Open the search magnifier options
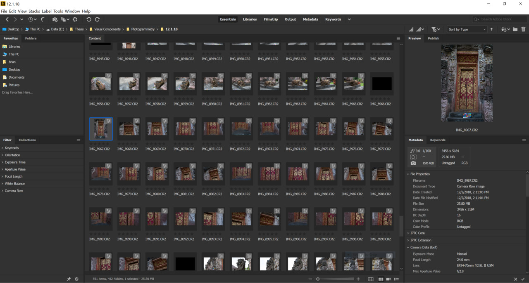 pos(477,19)
